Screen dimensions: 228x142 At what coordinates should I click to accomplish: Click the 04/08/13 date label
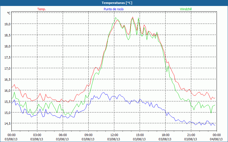(216, 139)
